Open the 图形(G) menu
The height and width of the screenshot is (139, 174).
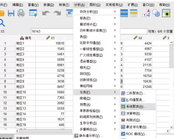[95, 5]
